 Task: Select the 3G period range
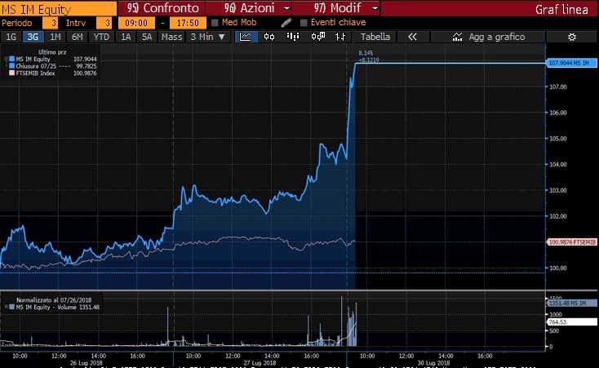(33, 37)
